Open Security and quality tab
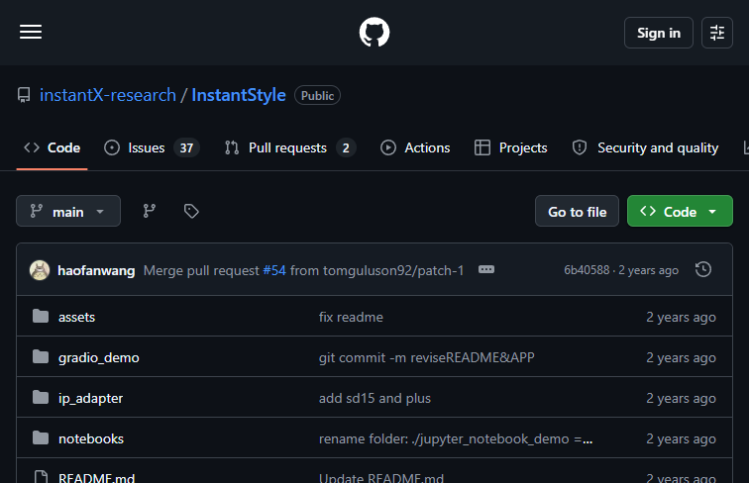This screenshot has width=749, height=483. coord(645,147)
